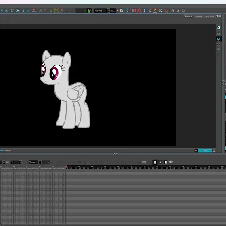This screenshot has width=226, height=226.
Task: Close the Camera view panel
Action: tap(220, 16)
